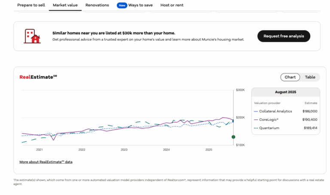
Task: Click the Quantarium dashed legend icon
Action: coord(256,128)
